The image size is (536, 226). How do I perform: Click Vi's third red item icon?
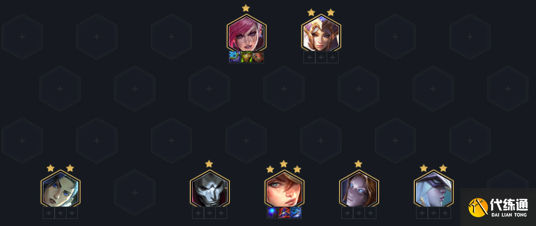258,57
